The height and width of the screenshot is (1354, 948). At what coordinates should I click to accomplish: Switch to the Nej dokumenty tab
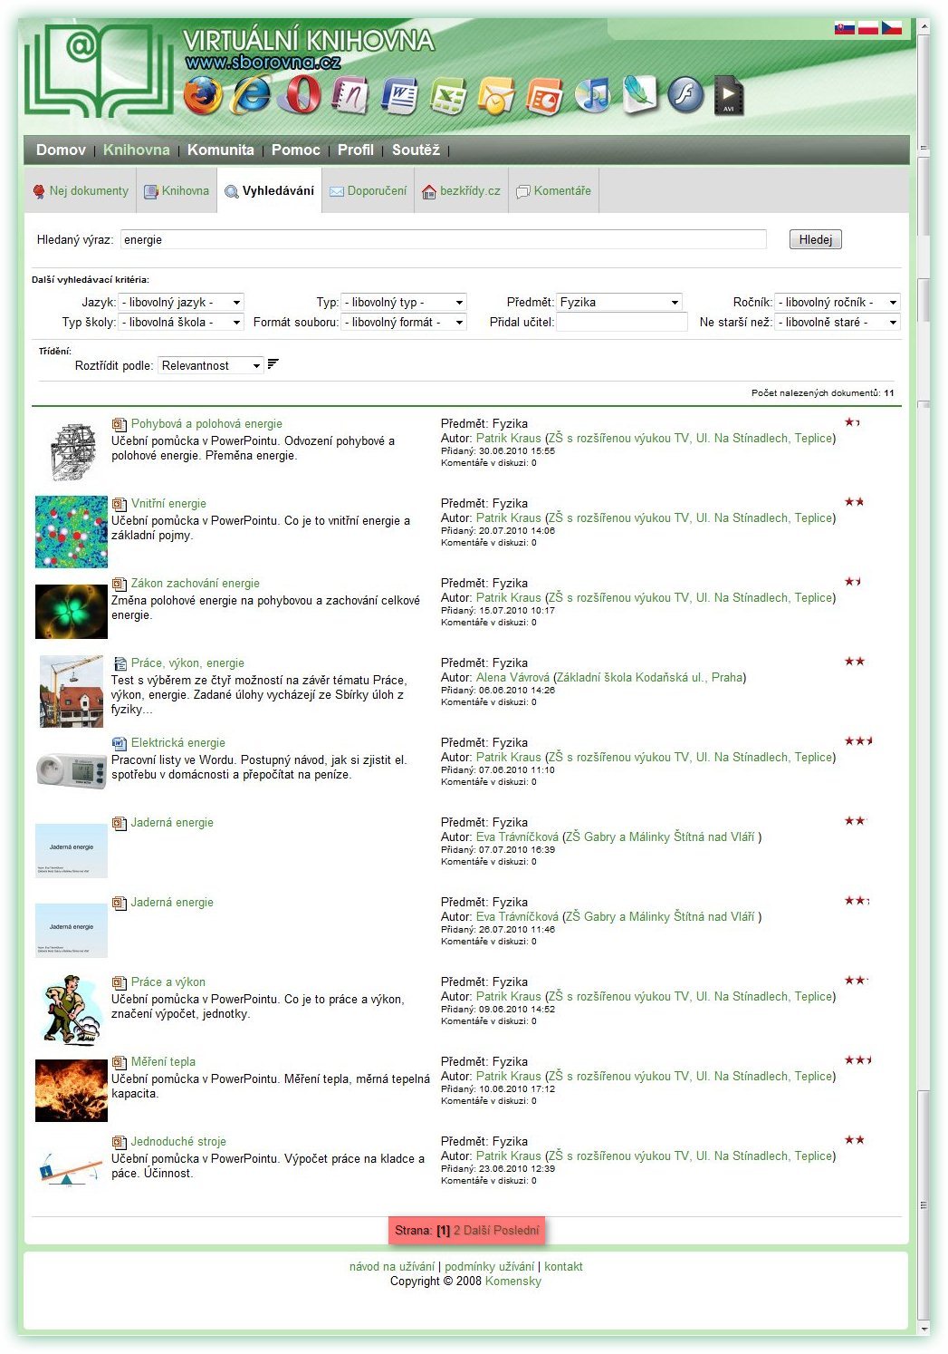[81, 191]
